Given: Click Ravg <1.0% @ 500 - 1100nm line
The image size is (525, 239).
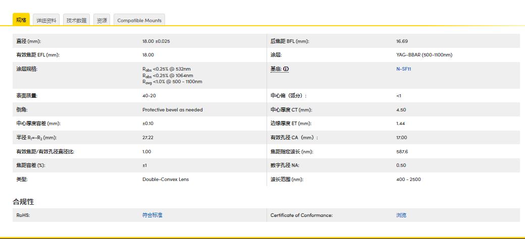Looking at the screenshot, I should [172, 82].
